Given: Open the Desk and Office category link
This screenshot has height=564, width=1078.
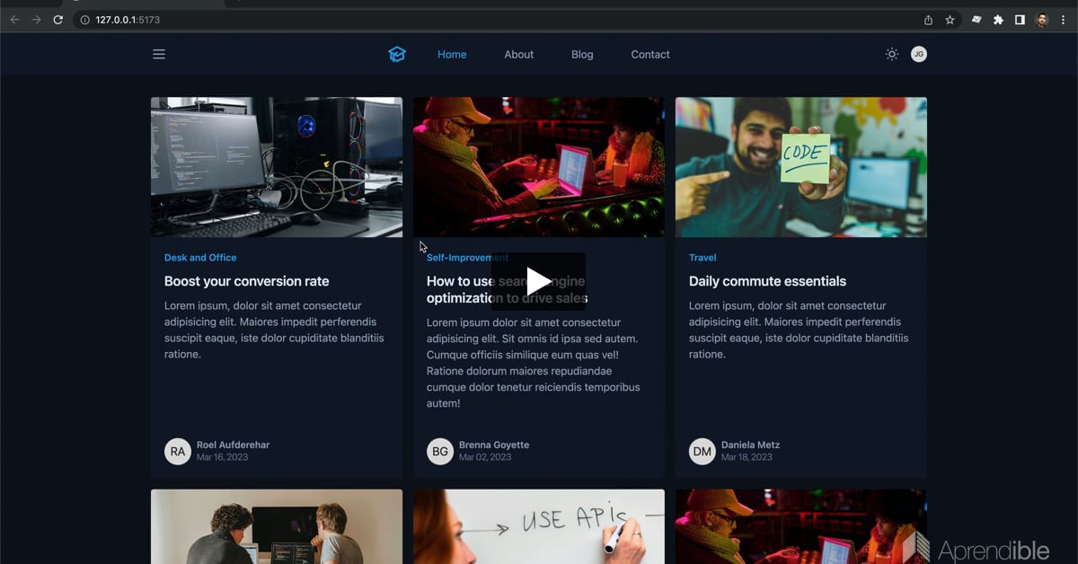Looking at the screenshot, I should pyautogui.click(x=200, y=258).
